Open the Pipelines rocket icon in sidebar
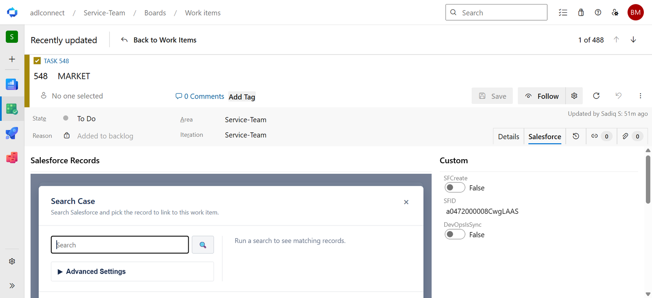Screen dimensions: 652x298 click(x=12, y=133)
